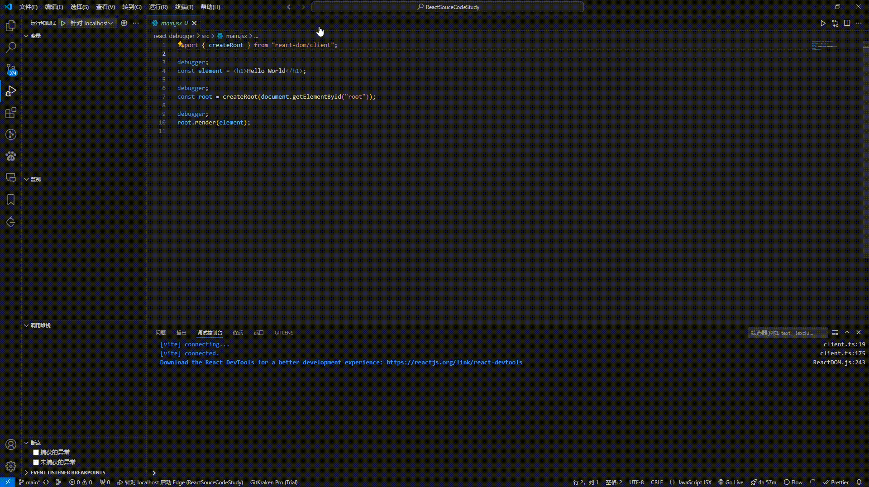Open the notifications bell
Screen dimensions: 869x487
point(859,482)
